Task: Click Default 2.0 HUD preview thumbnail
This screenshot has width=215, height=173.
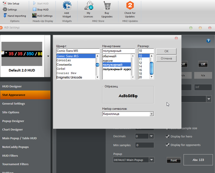Action: [22, 54]
